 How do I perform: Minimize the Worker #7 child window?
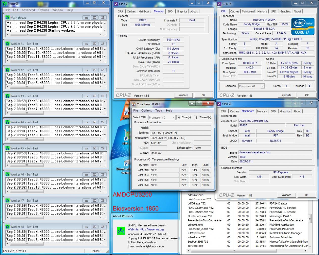(x=86, y=201)
